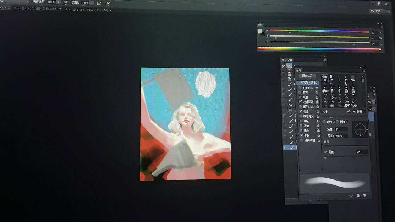Click the 画笔预设 Brush Presets button
The width and height of the screenshot is (395, 222).
click(x=307, y=76)
